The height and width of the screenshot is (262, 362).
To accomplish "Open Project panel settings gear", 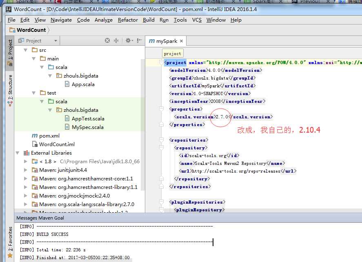I will pos(128,40).
